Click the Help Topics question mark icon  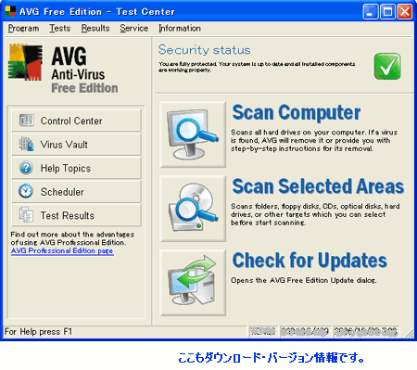pyautogui.click(x=26, y=168)
